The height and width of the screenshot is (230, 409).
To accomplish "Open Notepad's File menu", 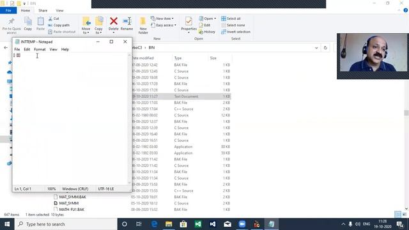I will coord(17,49).
